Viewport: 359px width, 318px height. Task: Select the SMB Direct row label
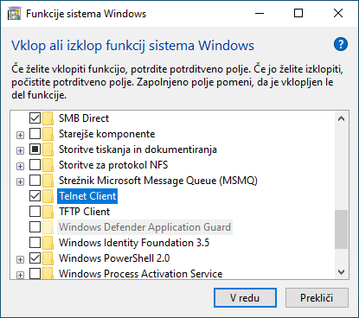point(84,118)
